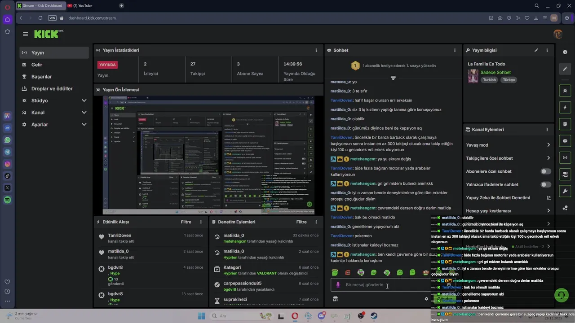Click the Turkish tag chip

(489, 80)
